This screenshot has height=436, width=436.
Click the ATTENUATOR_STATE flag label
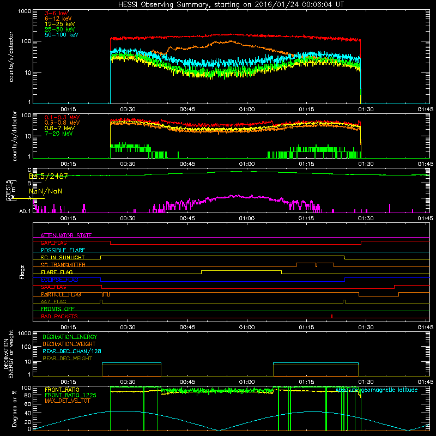(66, 235)
